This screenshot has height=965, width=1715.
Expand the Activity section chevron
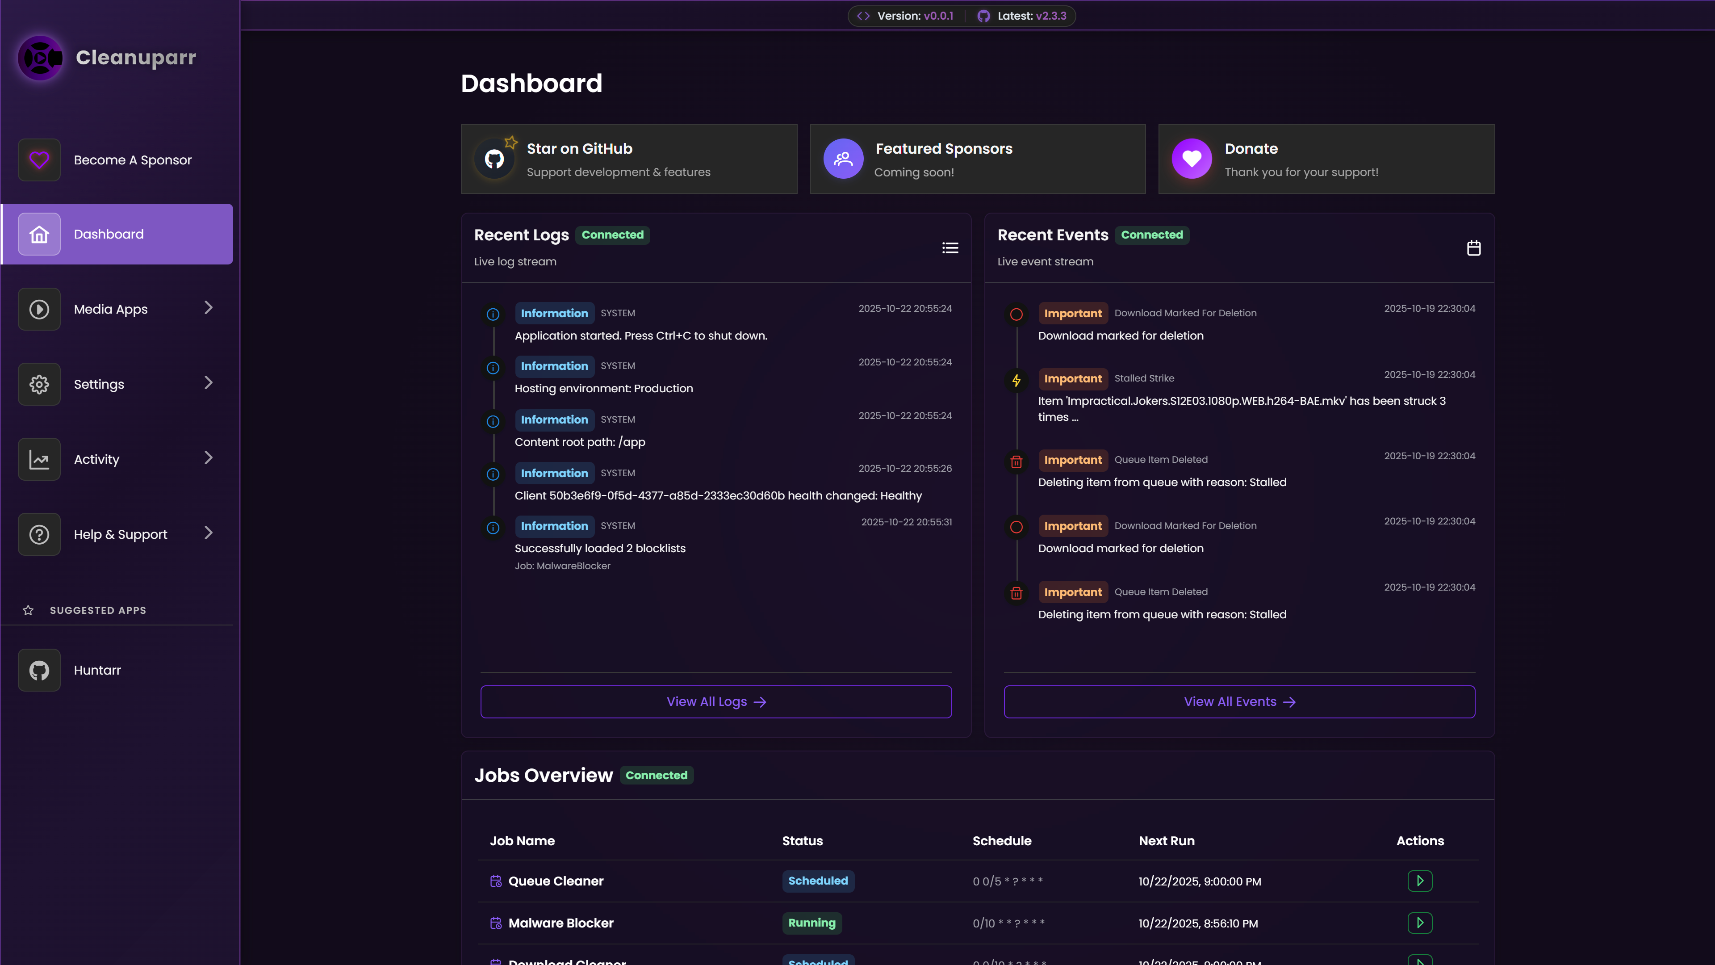209,458
